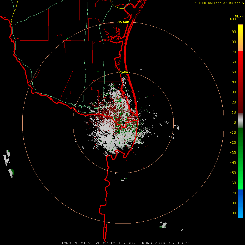Image resolution: width=245 pixels, height=245 pixels.
Task: Click the 70 knot value on the scale
Action: coord(234,52)
